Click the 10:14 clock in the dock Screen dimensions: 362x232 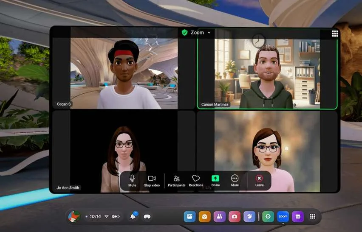(95, 216)
